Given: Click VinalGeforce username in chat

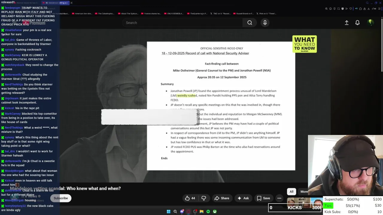Looking at the screenshot, I should point(13,30).
